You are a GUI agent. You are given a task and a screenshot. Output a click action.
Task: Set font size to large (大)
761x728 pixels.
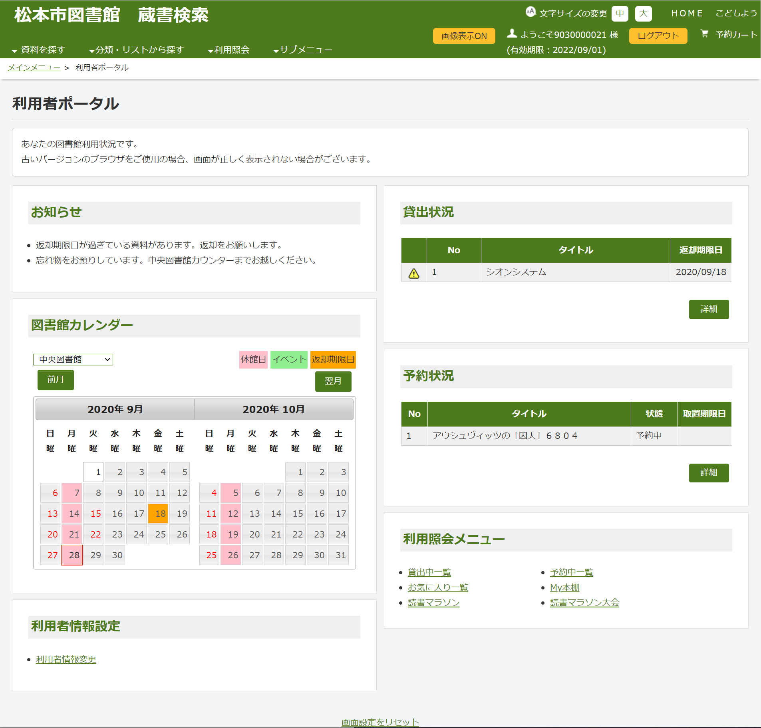(643, 14)
